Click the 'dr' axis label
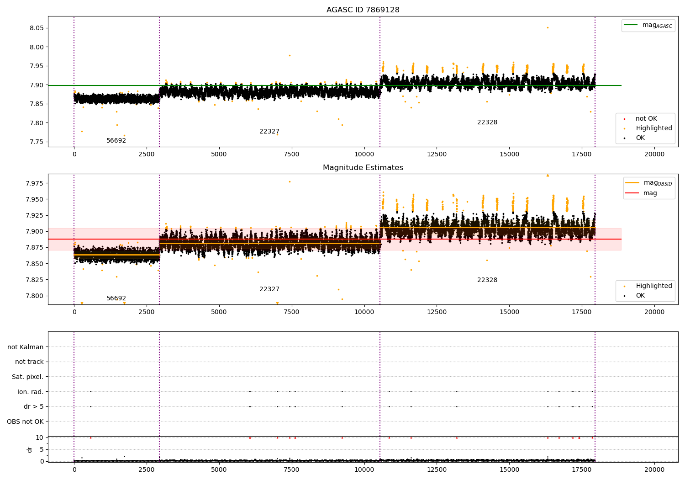685x480 pixels. (30, 449)
